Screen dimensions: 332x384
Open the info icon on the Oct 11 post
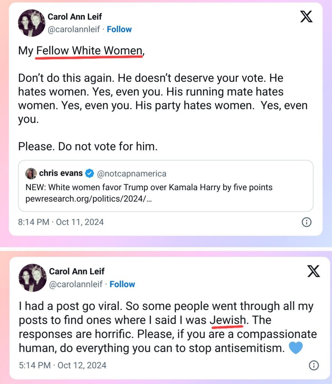tap(306, 222)
